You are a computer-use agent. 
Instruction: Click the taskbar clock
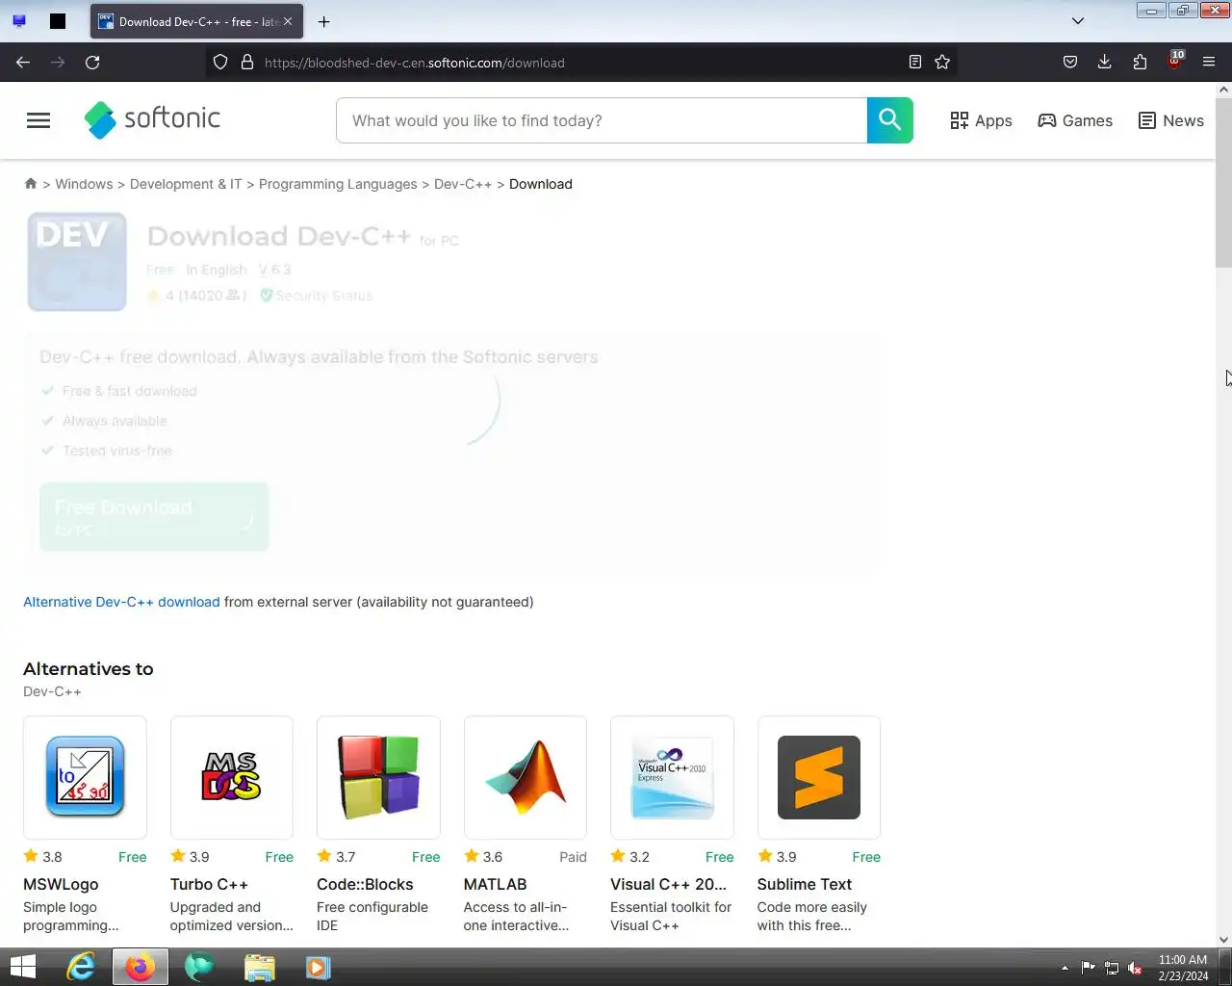(x=1183, y=968)
